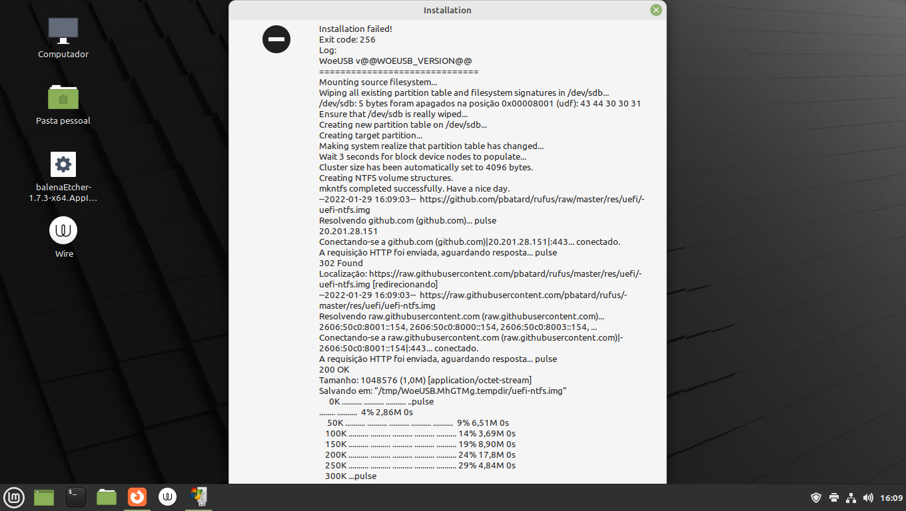The width and height of the screenshot is (906, 511).
Task: Open the printer tray icon
Action: pos(834,498)
